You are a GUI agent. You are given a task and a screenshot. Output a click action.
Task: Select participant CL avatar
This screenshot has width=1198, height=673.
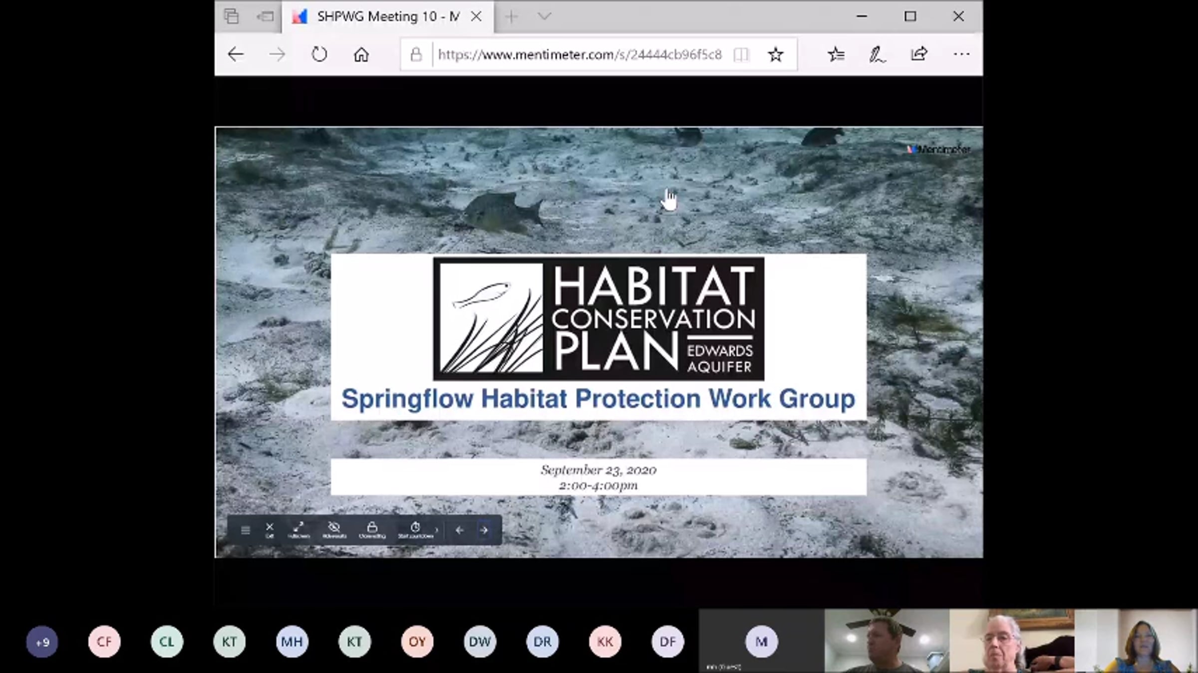(x=167, y=642)
